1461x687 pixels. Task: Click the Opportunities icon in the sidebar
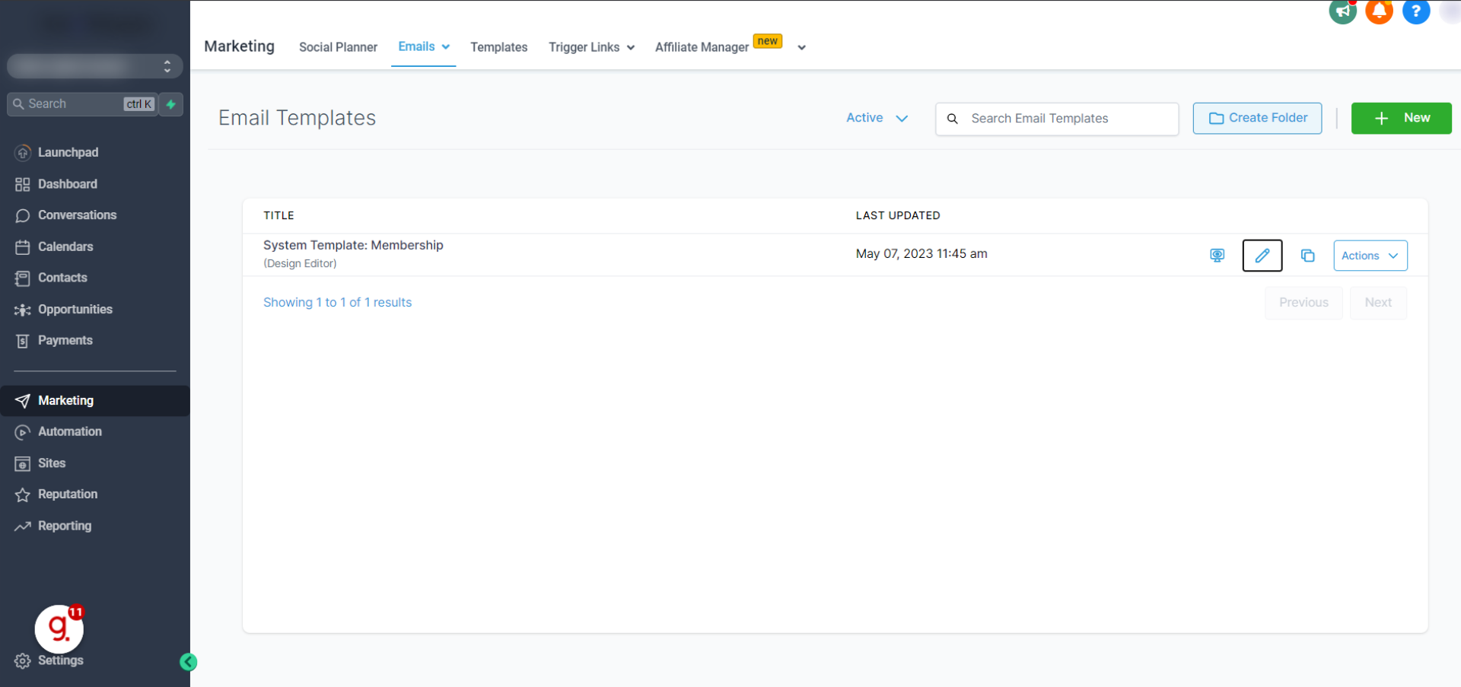[x=23, y=310]
